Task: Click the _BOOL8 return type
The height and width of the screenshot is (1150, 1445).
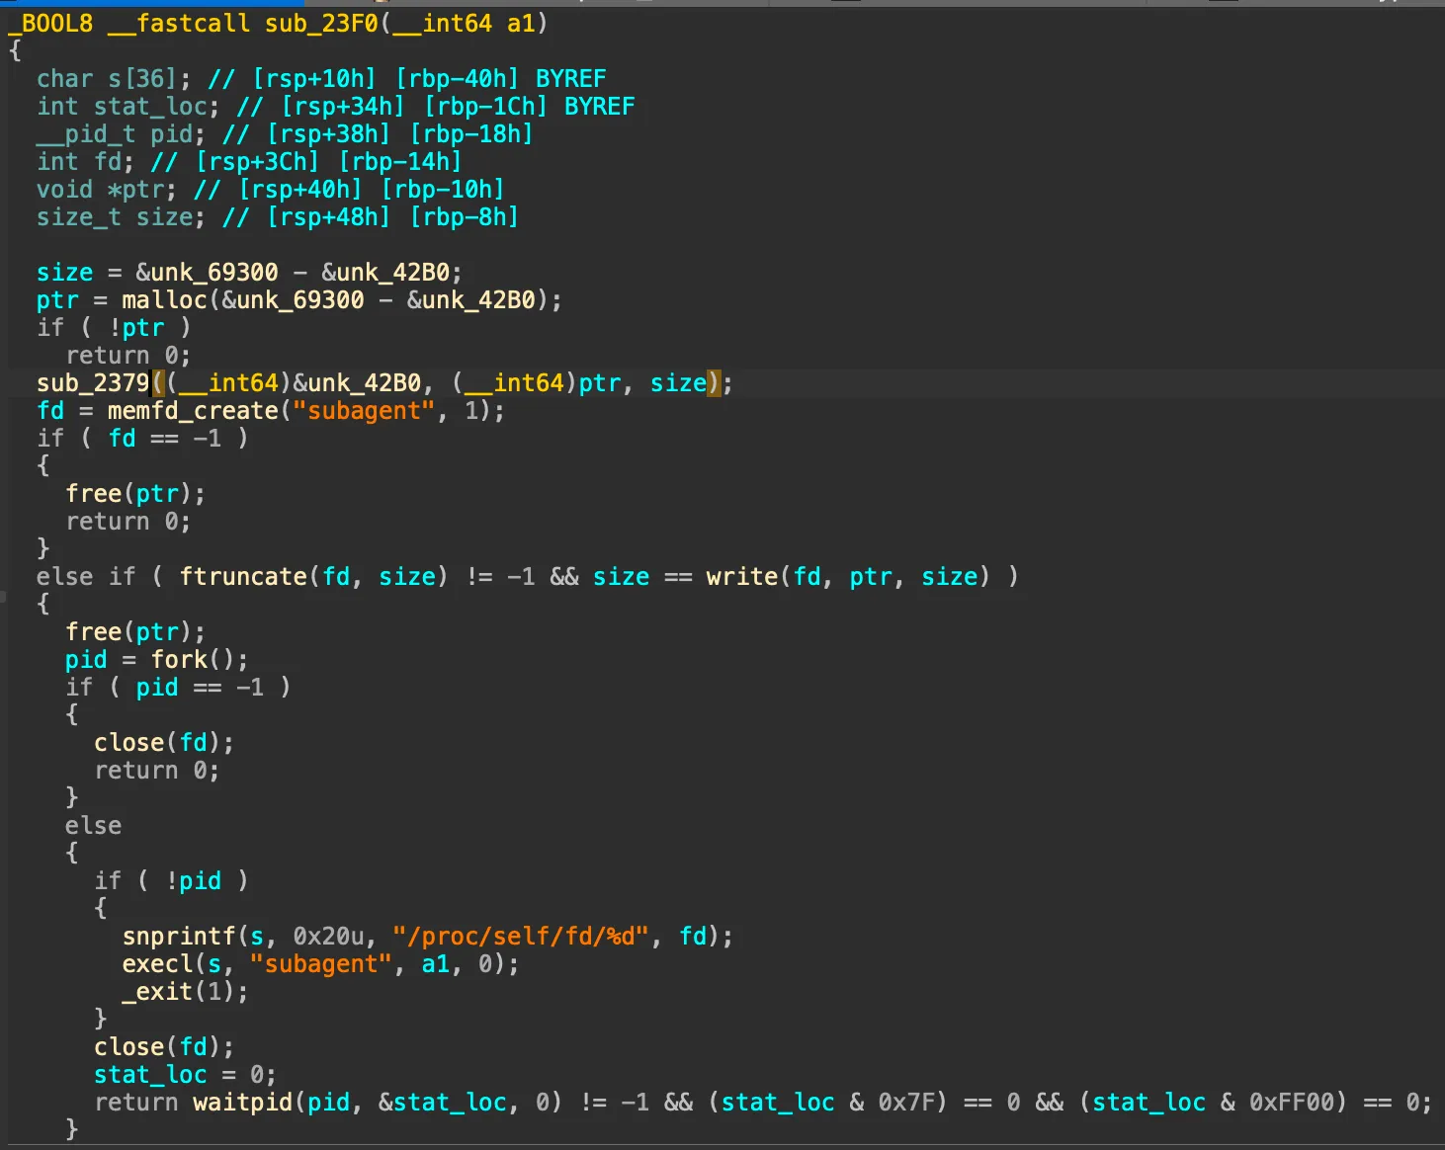Action: click(50, 23)
